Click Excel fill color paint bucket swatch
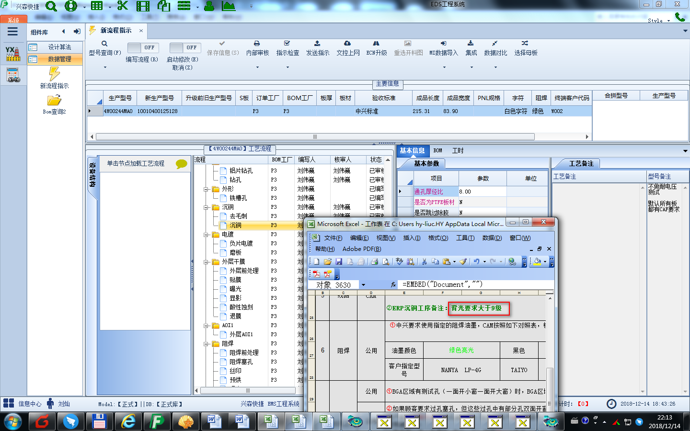The width and height of the screenshot is (690, 431). 538,261
